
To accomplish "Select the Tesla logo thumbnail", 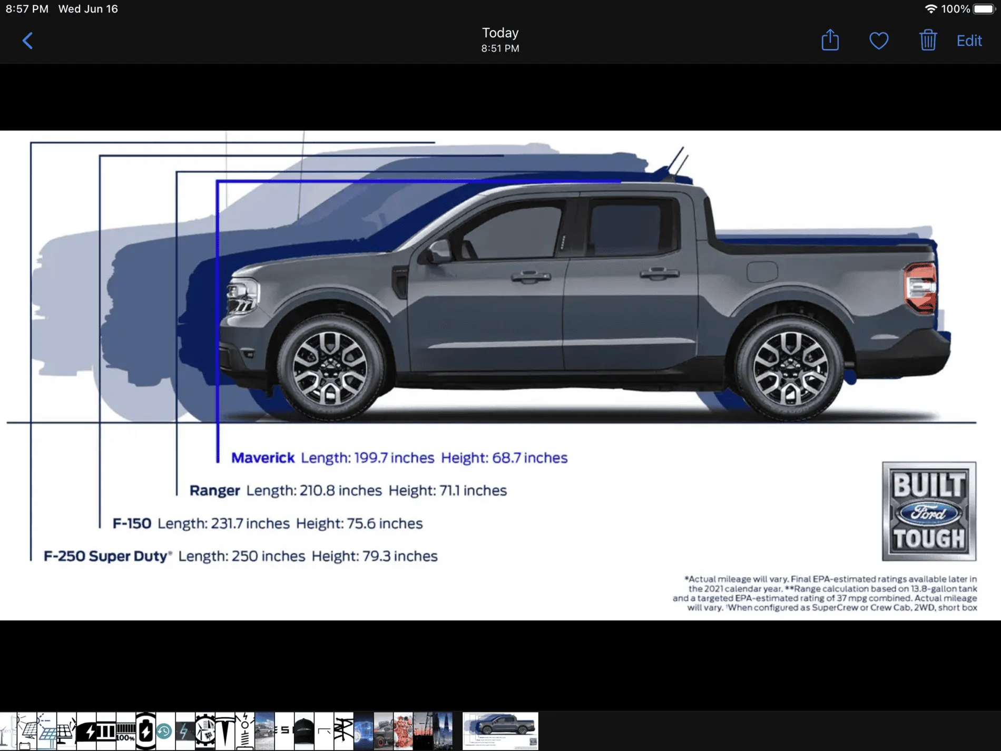I will [225, 732].
